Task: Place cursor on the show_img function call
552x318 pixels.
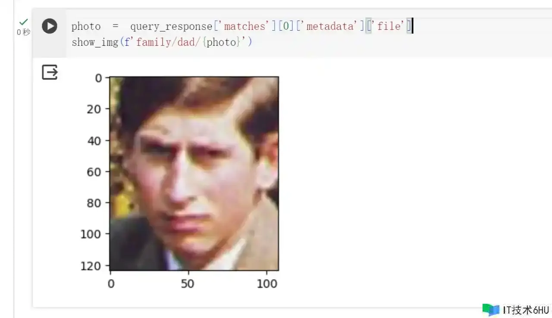Action: click(x=95, y=42)
